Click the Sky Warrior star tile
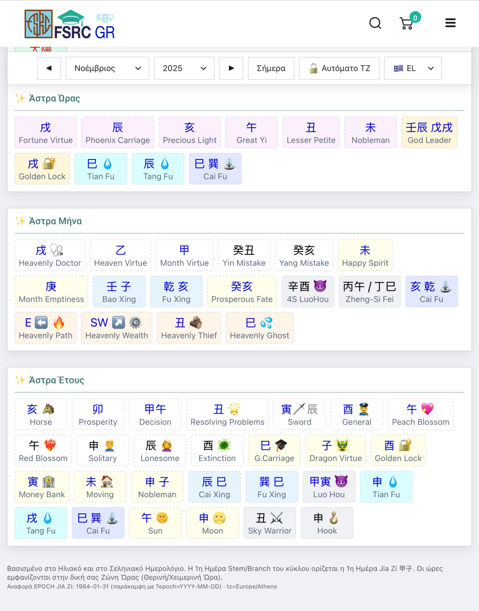The height and width of the screenshot is (611, 479). [270, 523]
